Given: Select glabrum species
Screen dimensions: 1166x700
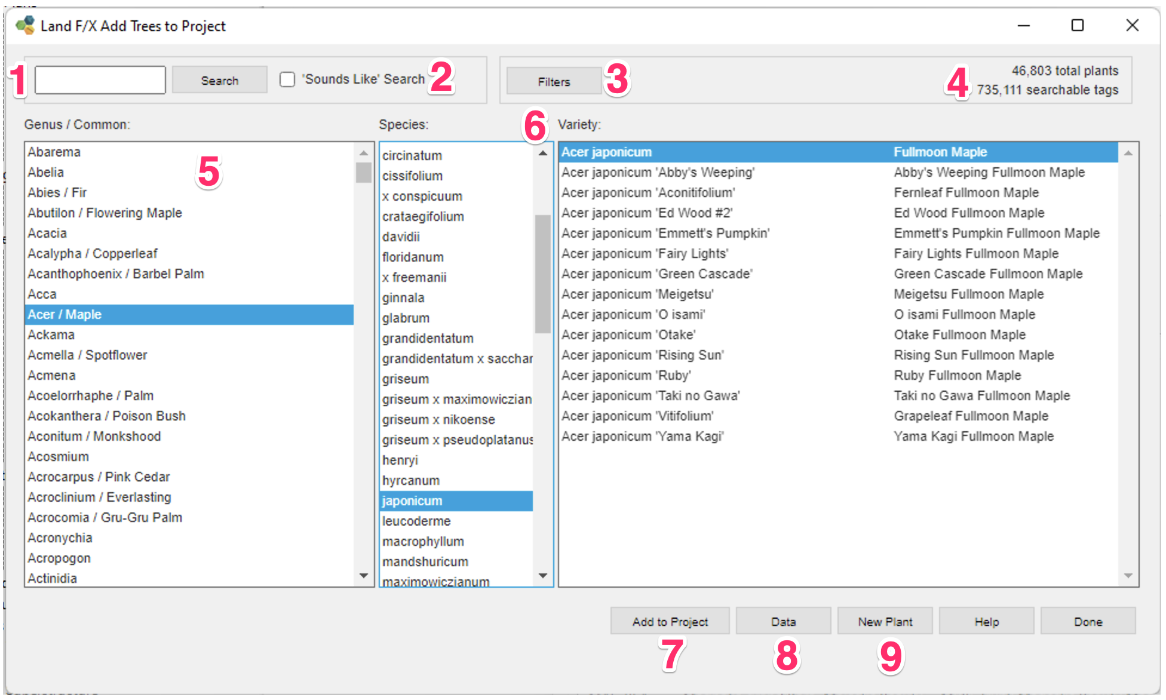Looking at the screenshot, I should point(456,318).
